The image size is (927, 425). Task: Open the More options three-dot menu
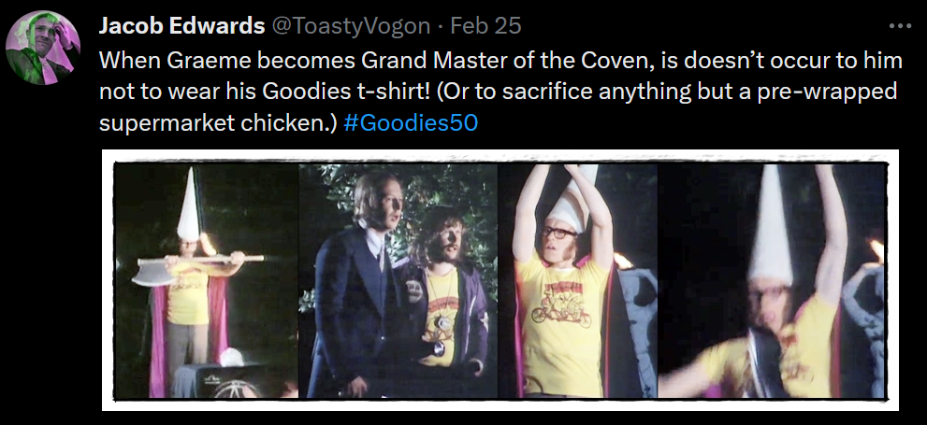(x=900, y=26)
